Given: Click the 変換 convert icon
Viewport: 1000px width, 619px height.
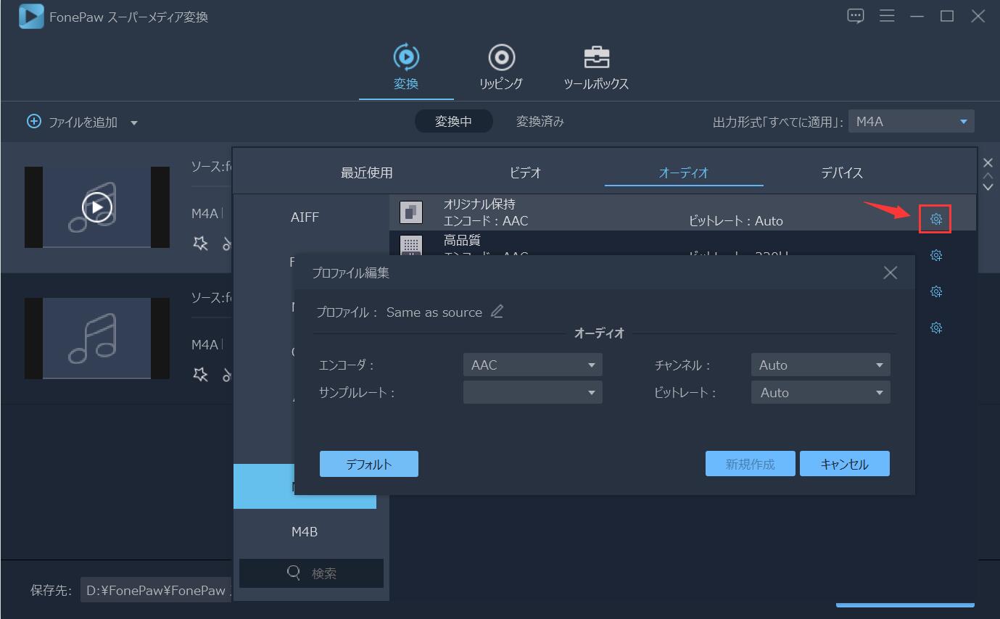Looking at the screenshot, I should point(406,57).
